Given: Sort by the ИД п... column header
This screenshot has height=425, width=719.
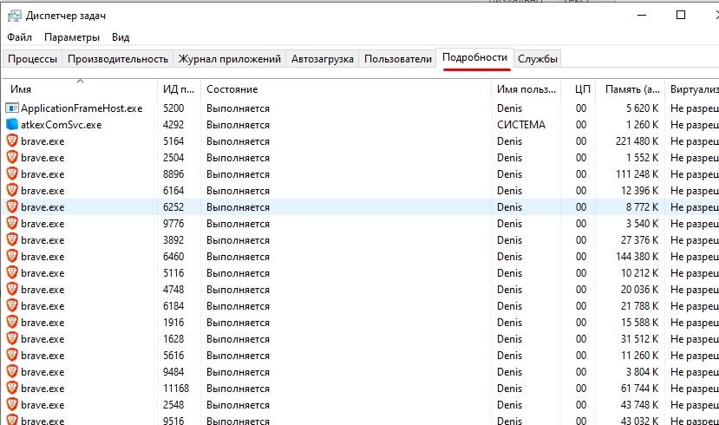Looking at the screenshot, I should pos(179,89).
